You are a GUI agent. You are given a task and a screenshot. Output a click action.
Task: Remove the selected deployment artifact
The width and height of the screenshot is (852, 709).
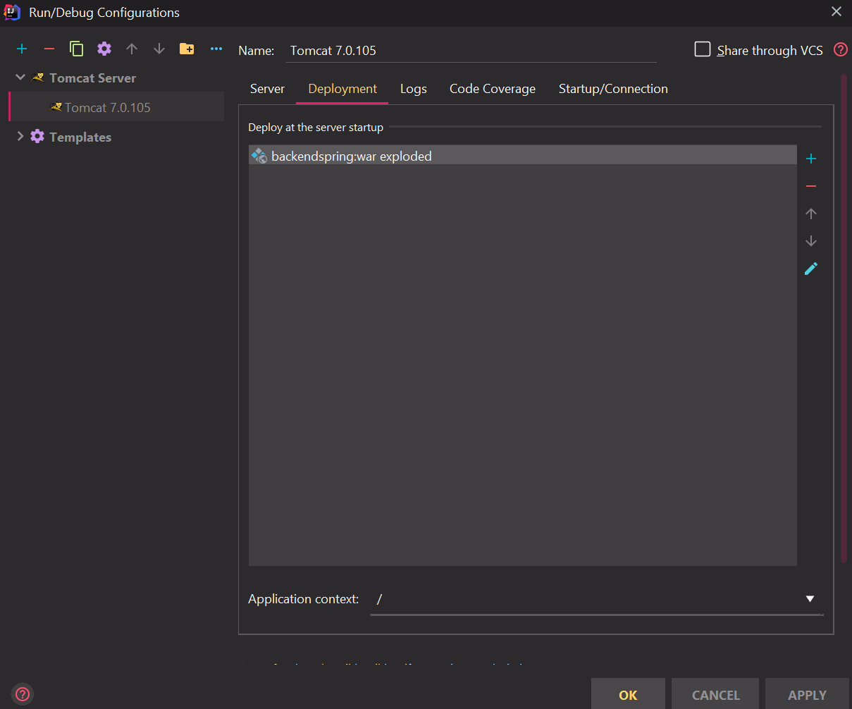[x=811, y=186]
